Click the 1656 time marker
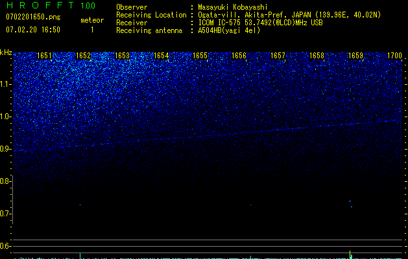 pyautogui.click(x=239, y=56)
